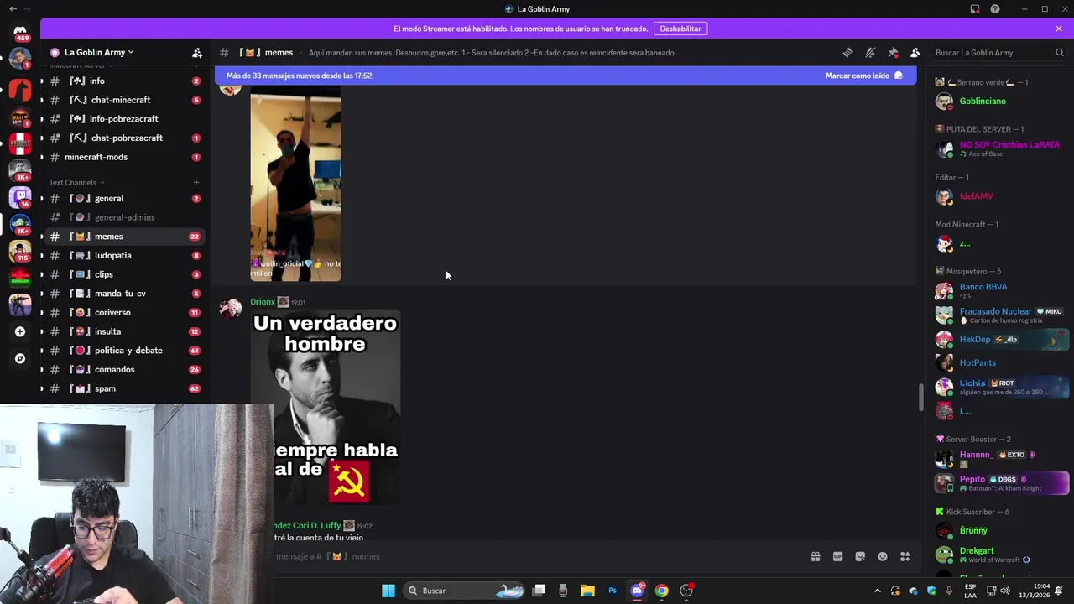Viewport: 1074px width, 604px height.
Task: Open Windows Start menu
Action: [x=388, y=591]
